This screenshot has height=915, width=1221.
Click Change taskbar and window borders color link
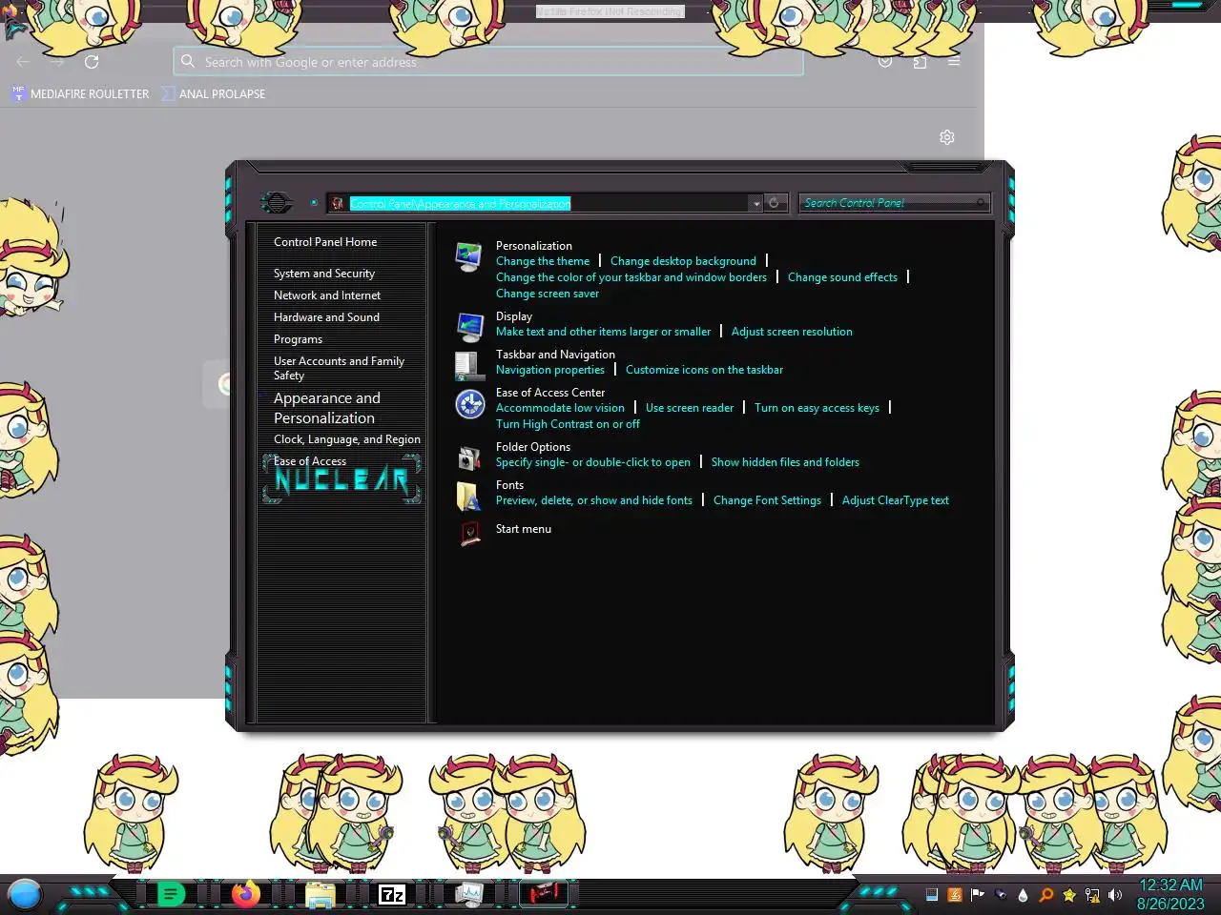[631, 277]
